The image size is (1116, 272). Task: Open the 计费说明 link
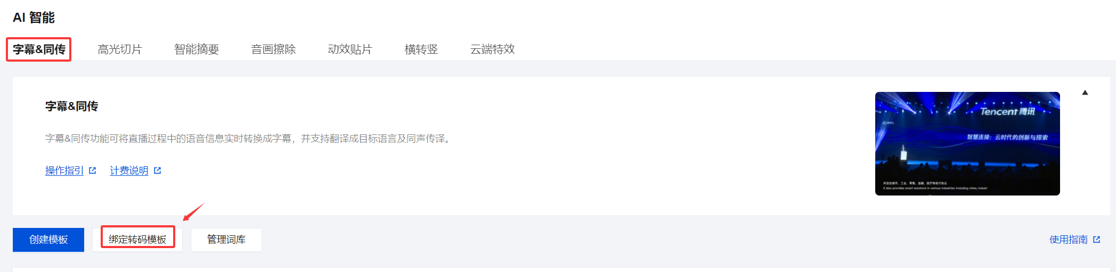129,171
